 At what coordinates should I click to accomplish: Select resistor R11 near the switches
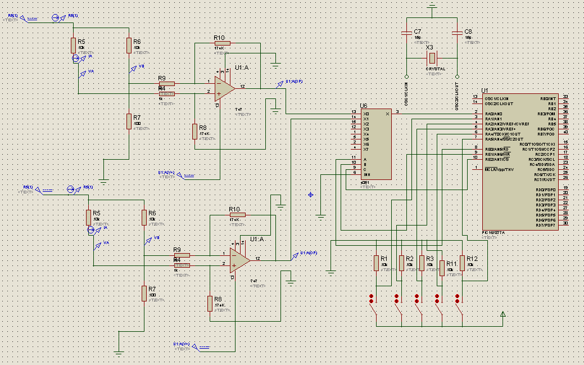click(x=442, y=268)
